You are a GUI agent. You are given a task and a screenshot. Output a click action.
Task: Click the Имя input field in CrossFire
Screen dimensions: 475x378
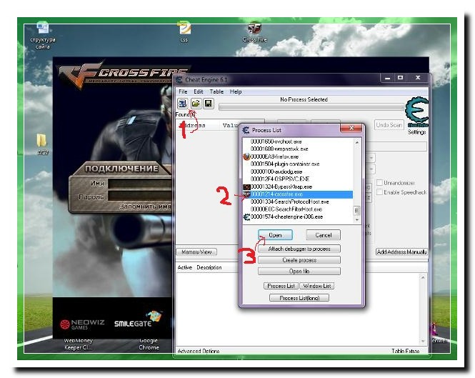140,184
